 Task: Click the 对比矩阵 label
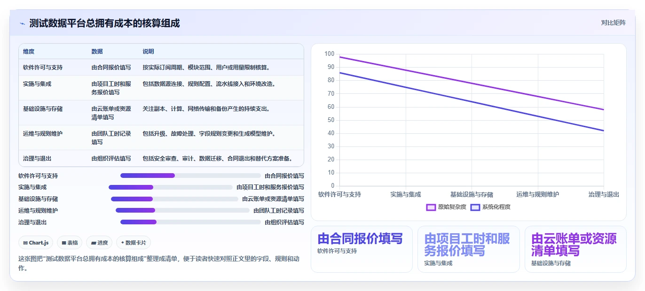[613, 23]
